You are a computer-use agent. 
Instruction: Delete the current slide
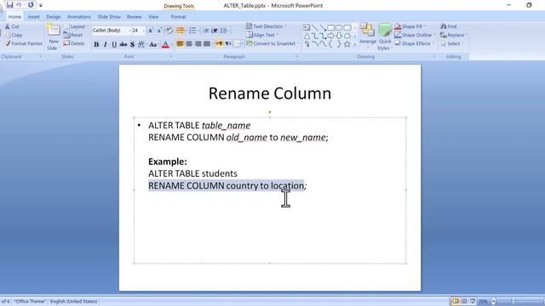[x=74, y=43]
